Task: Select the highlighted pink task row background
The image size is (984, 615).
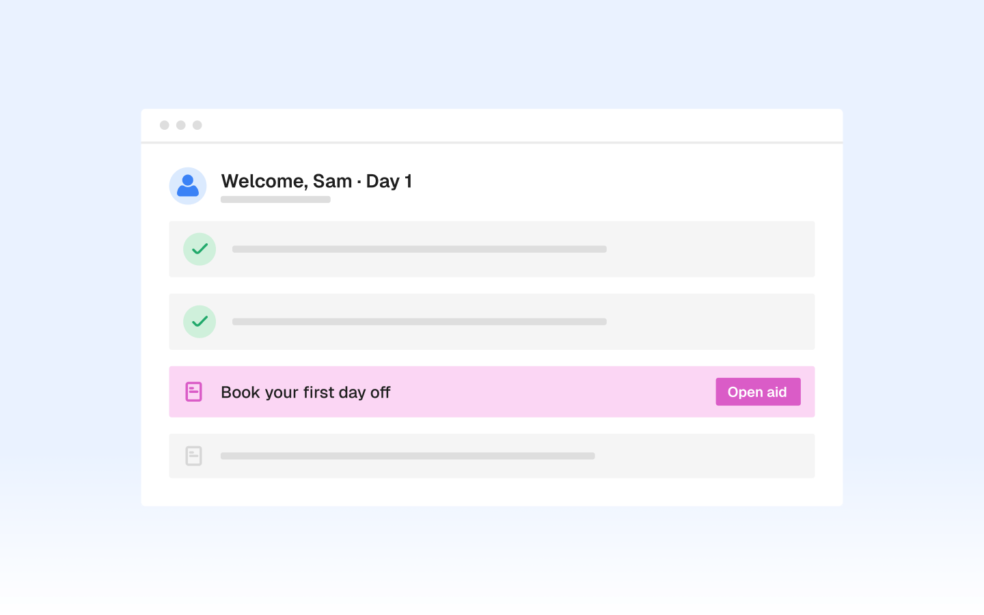Action: (x=492, y=392)
